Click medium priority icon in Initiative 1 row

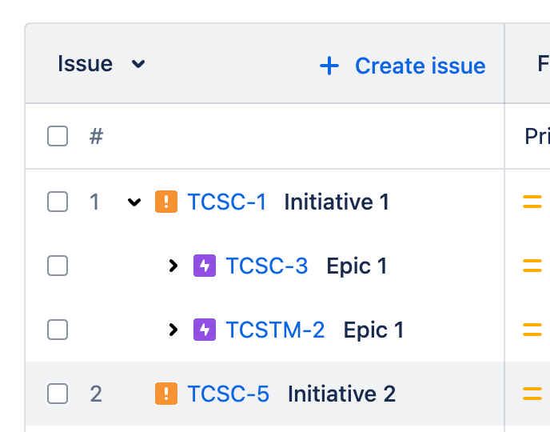pyautogui.click(x=532, y=202)
